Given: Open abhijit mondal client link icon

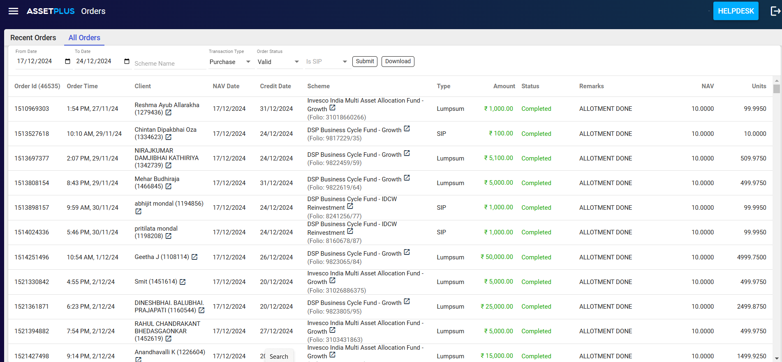Looking at the screenshot, I should coord(139,211).
